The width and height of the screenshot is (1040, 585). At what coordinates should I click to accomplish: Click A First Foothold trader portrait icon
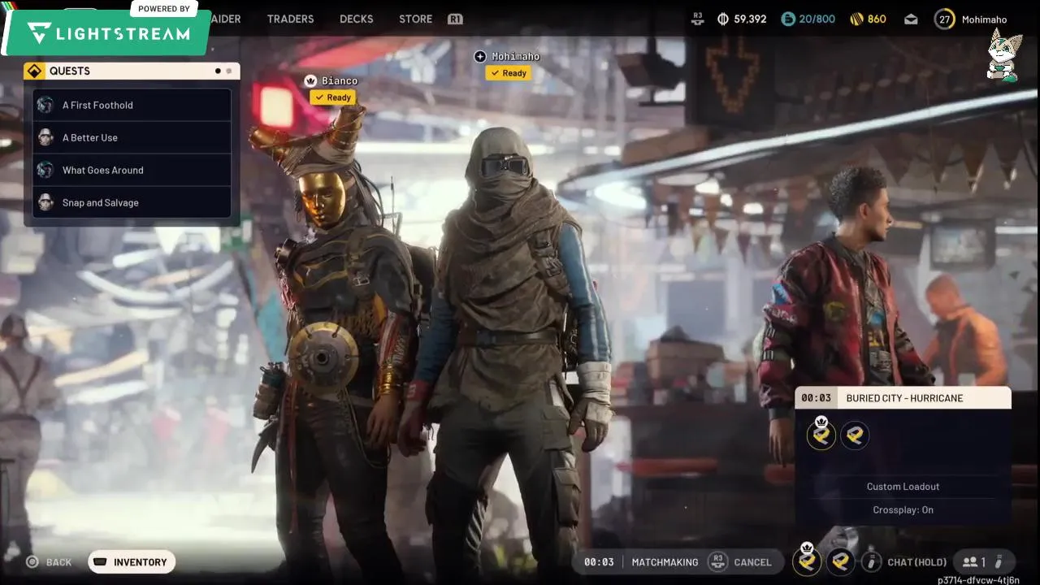45,105
